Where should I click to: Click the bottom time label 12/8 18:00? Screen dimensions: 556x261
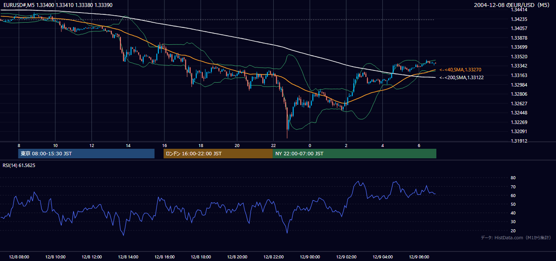click(201, 257)
